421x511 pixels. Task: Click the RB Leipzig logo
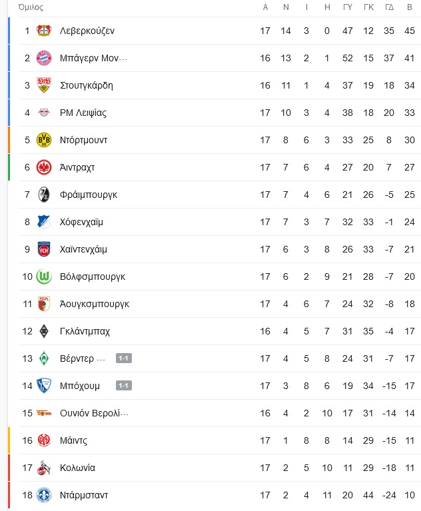44,113
